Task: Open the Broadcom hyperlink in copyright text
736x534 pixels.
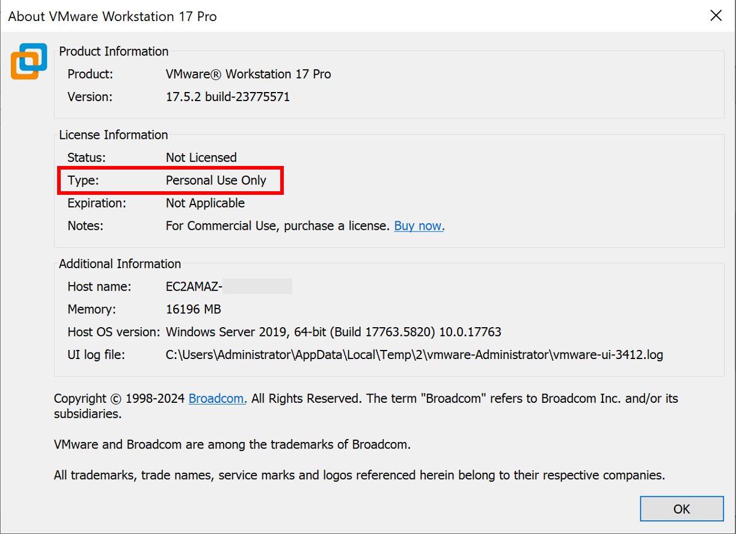Action: [216, 398]
